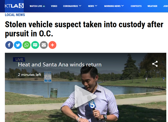Click the video title Heat and Santa Ana winds return
168x122 pixels.
60,65
